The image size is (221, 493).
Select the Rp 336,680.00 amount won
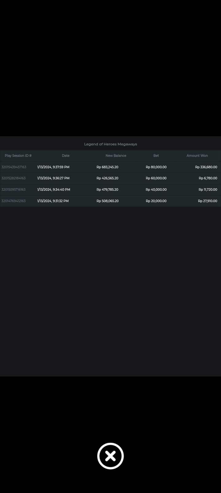click(206, 167)
